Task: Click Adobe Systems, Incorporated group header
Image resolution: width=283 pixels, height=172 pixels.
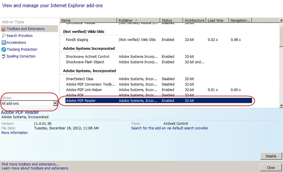Action: coord(89,71)
